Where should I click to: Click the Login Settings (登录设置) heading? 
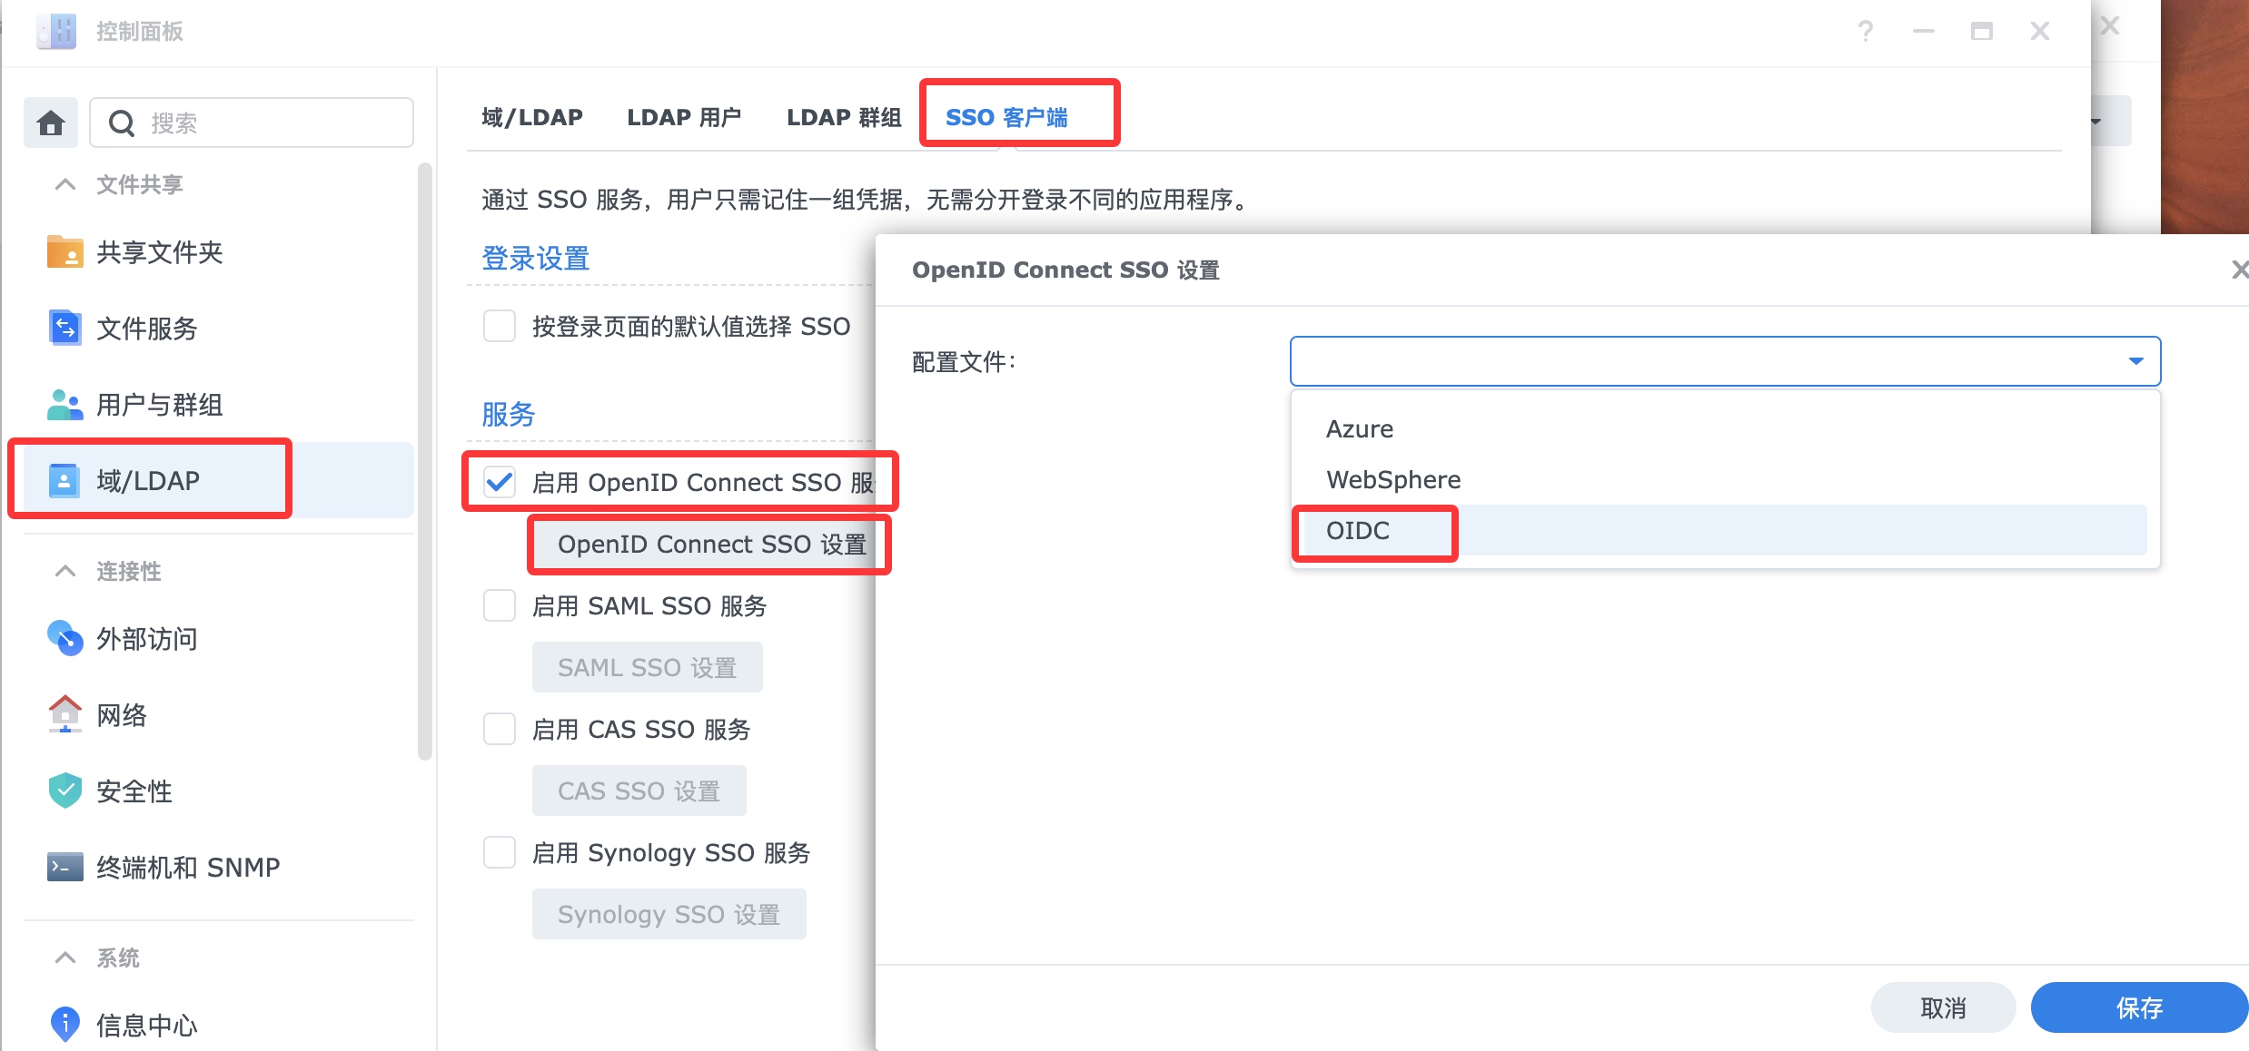[x=535, y=259]
